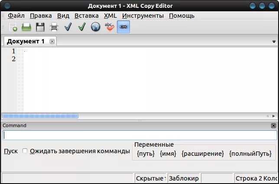279x184 pixels.
Task: Click the horizontal scrollbar thumb
Action: pyautogui.click(x=40, y=116)
